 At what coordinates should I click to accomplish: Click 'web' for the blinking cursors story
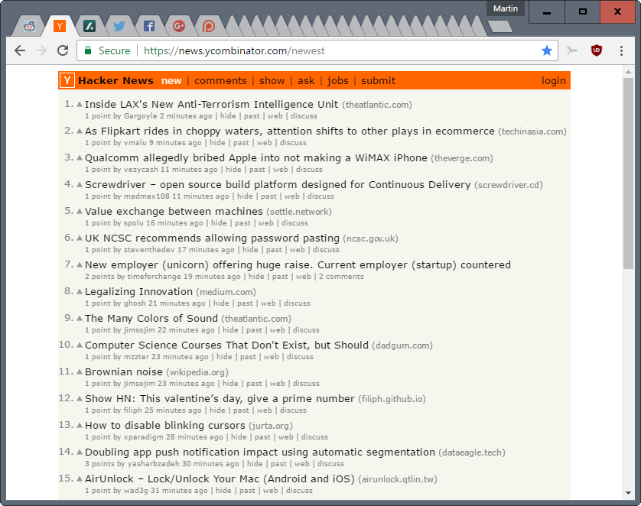tap(286, 437)
